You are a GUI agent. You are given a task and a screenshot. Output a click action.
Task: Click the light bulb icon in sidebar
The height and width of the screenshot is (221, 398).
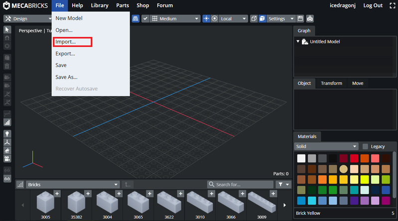tap(7, 134)
